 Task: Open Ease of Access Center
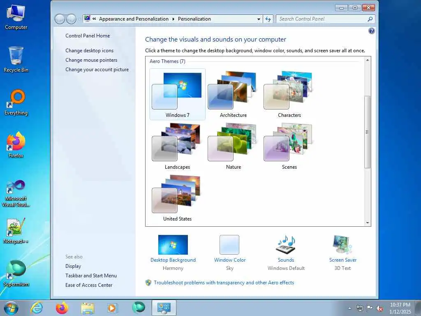[x=89, y=285]
